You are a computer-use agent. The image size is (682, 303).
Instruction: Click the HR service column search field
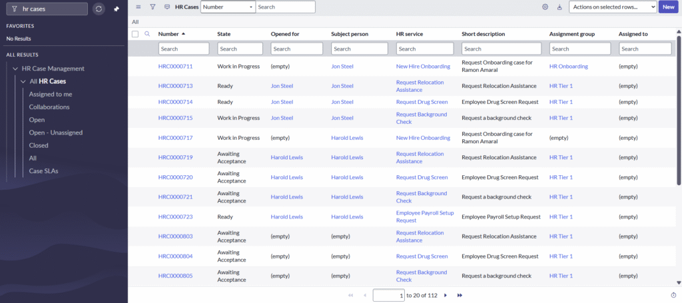click(425, 49)
